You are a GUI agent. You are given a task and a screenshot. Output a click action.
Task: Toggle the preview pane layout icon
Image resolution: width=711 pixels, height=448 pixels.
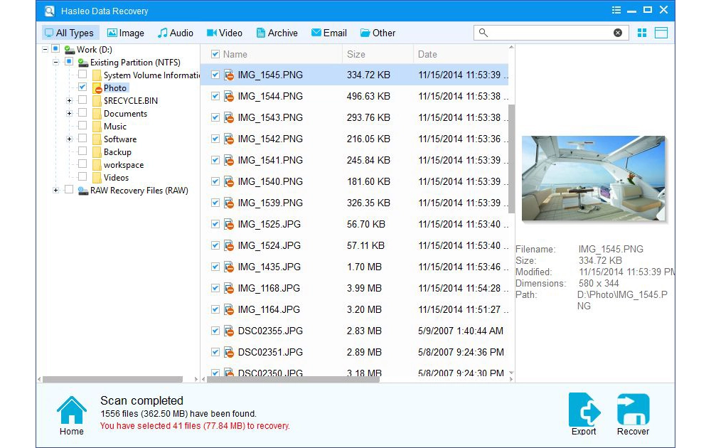pyautogui.click(x=661, y=33)
